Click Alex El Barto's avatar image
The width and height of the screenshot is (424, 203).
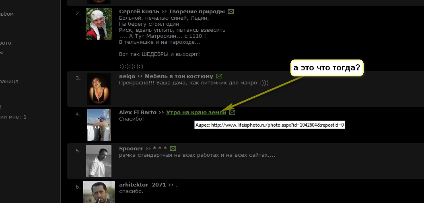99,125
